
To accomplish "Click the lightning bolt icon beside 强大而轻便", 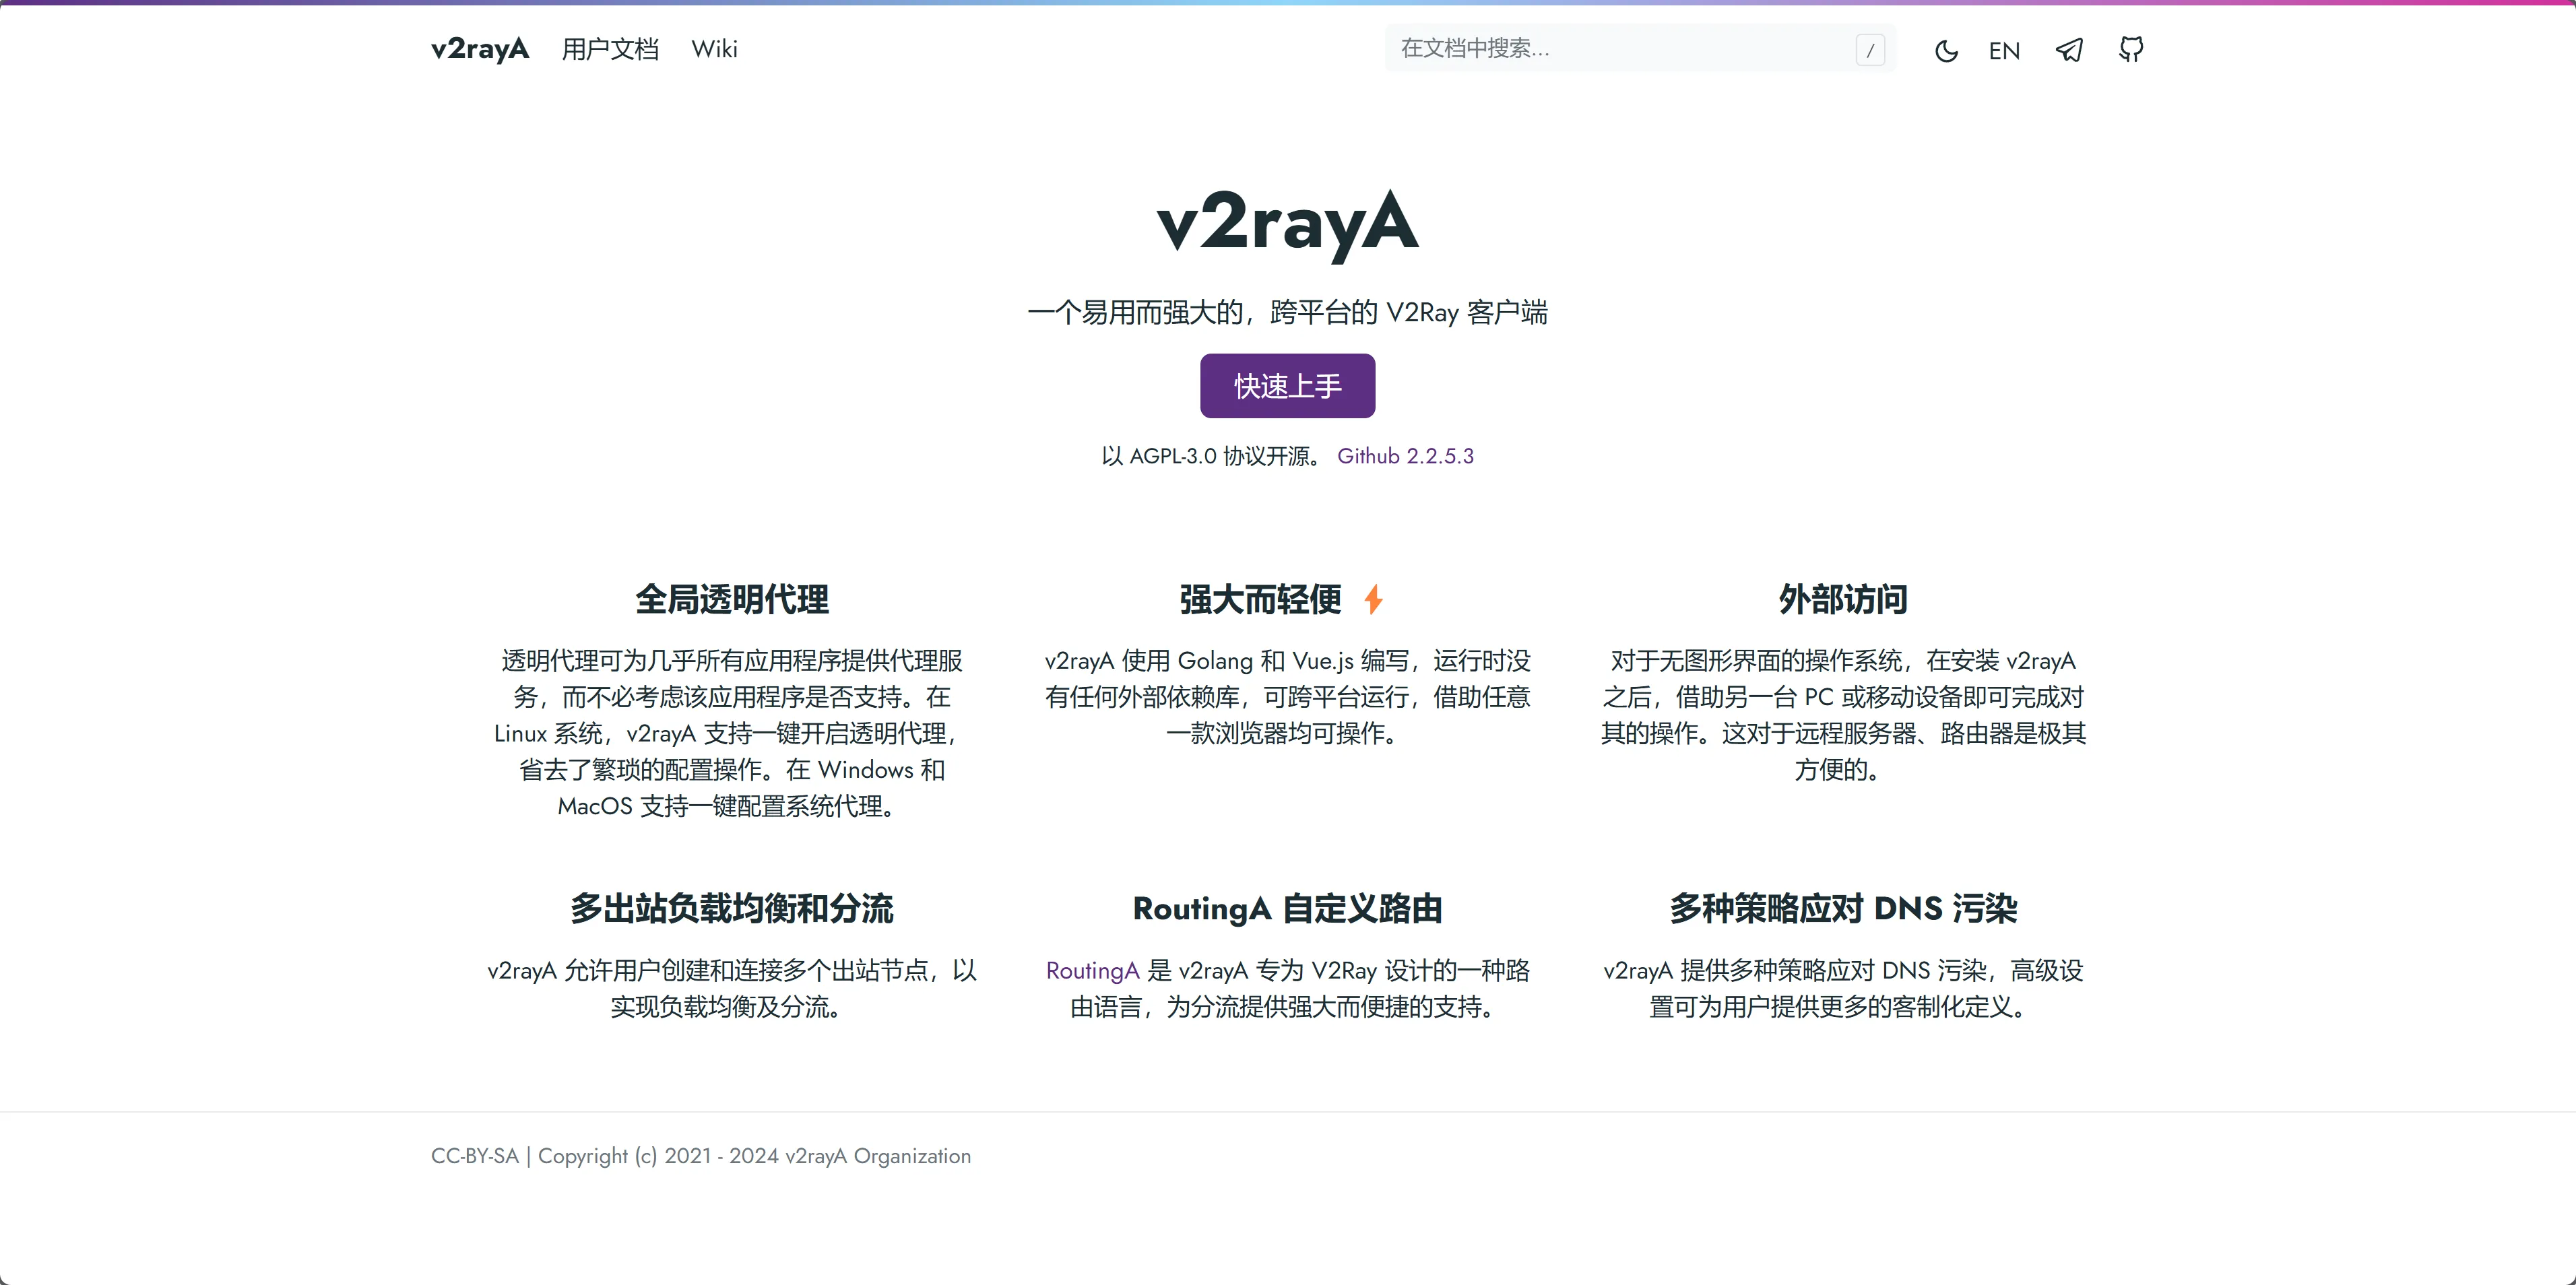I will 1373,599.
